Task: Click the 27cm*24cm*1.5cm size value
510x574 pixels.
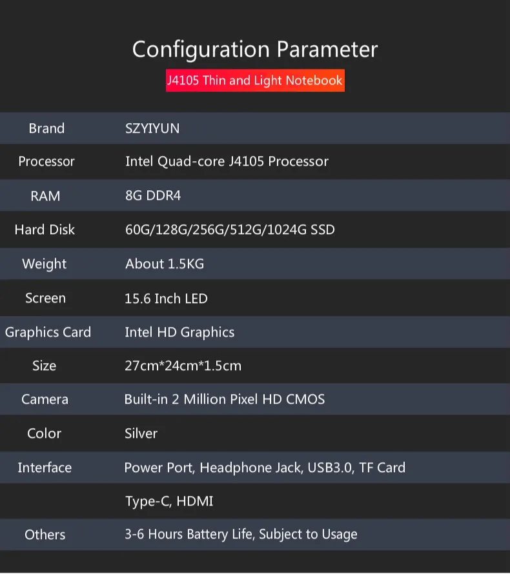Action: click(183, 366)
